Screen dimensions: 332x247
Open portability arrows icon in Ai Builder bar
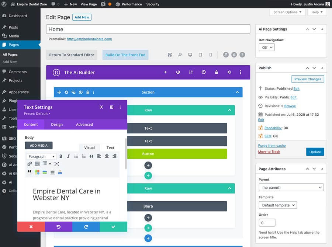click(x=191, y=72)
